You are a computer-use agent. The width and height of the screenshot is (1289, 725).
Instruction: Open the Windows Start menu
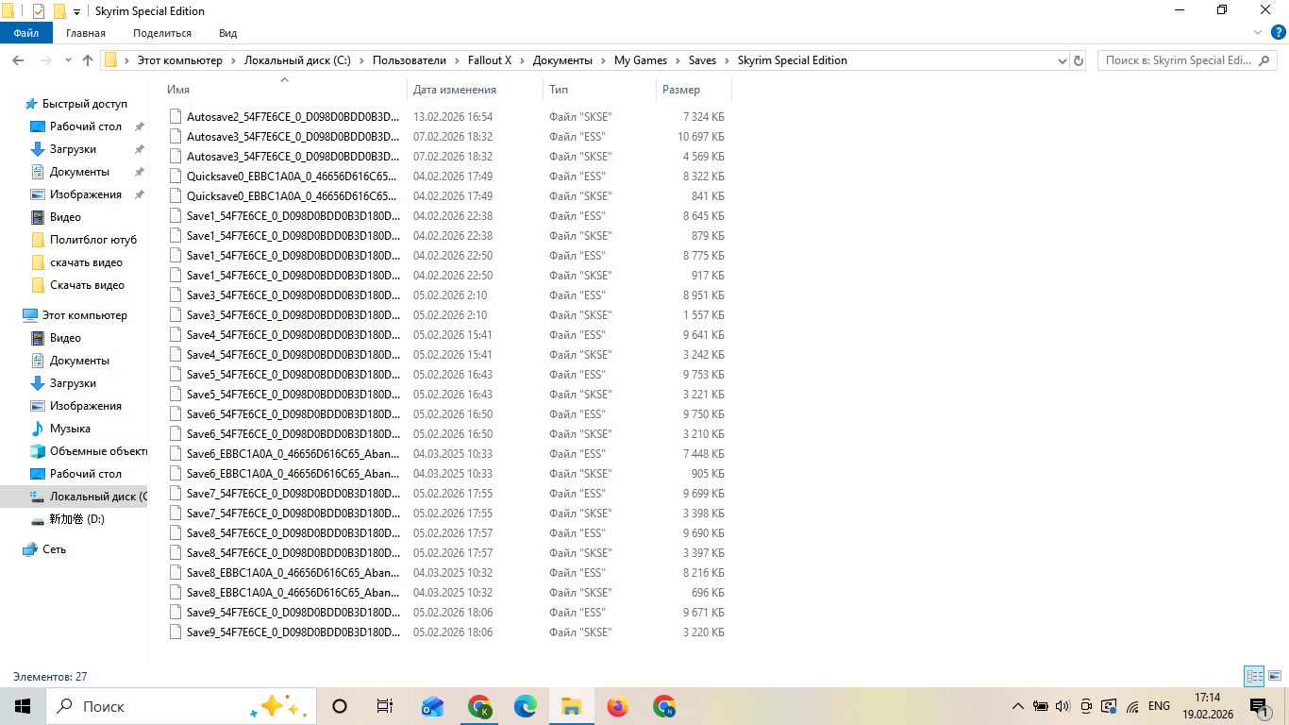tap(23, 706)
